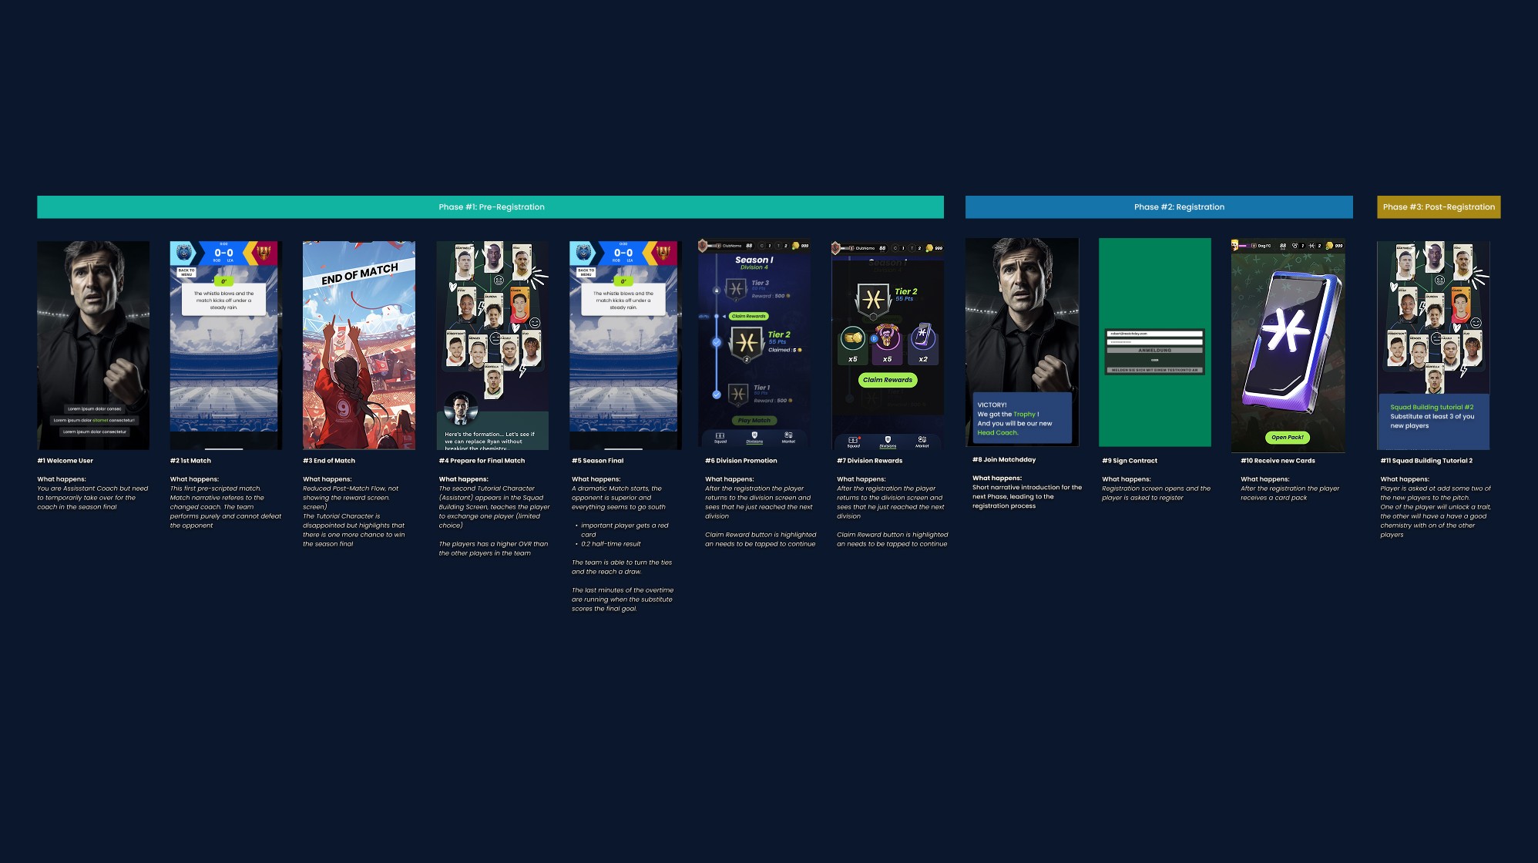Click assistant coach avatar in Prepare for Final Match
Image resolution: width=1538 pixels, height=863 pixels.
tap(461, 408)
